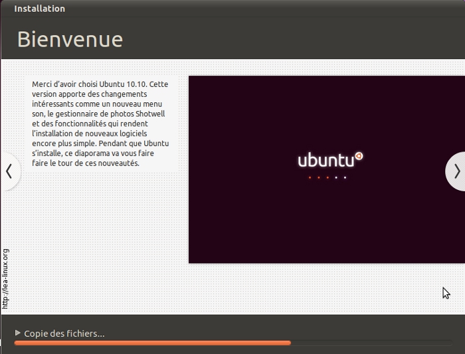Click the Installation window title text
465x354 pixels.
point(40,9)
